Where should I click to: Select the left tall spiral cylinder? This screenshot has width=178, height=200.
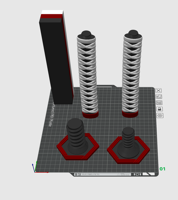pyautogui.click(x=88, y=74)
